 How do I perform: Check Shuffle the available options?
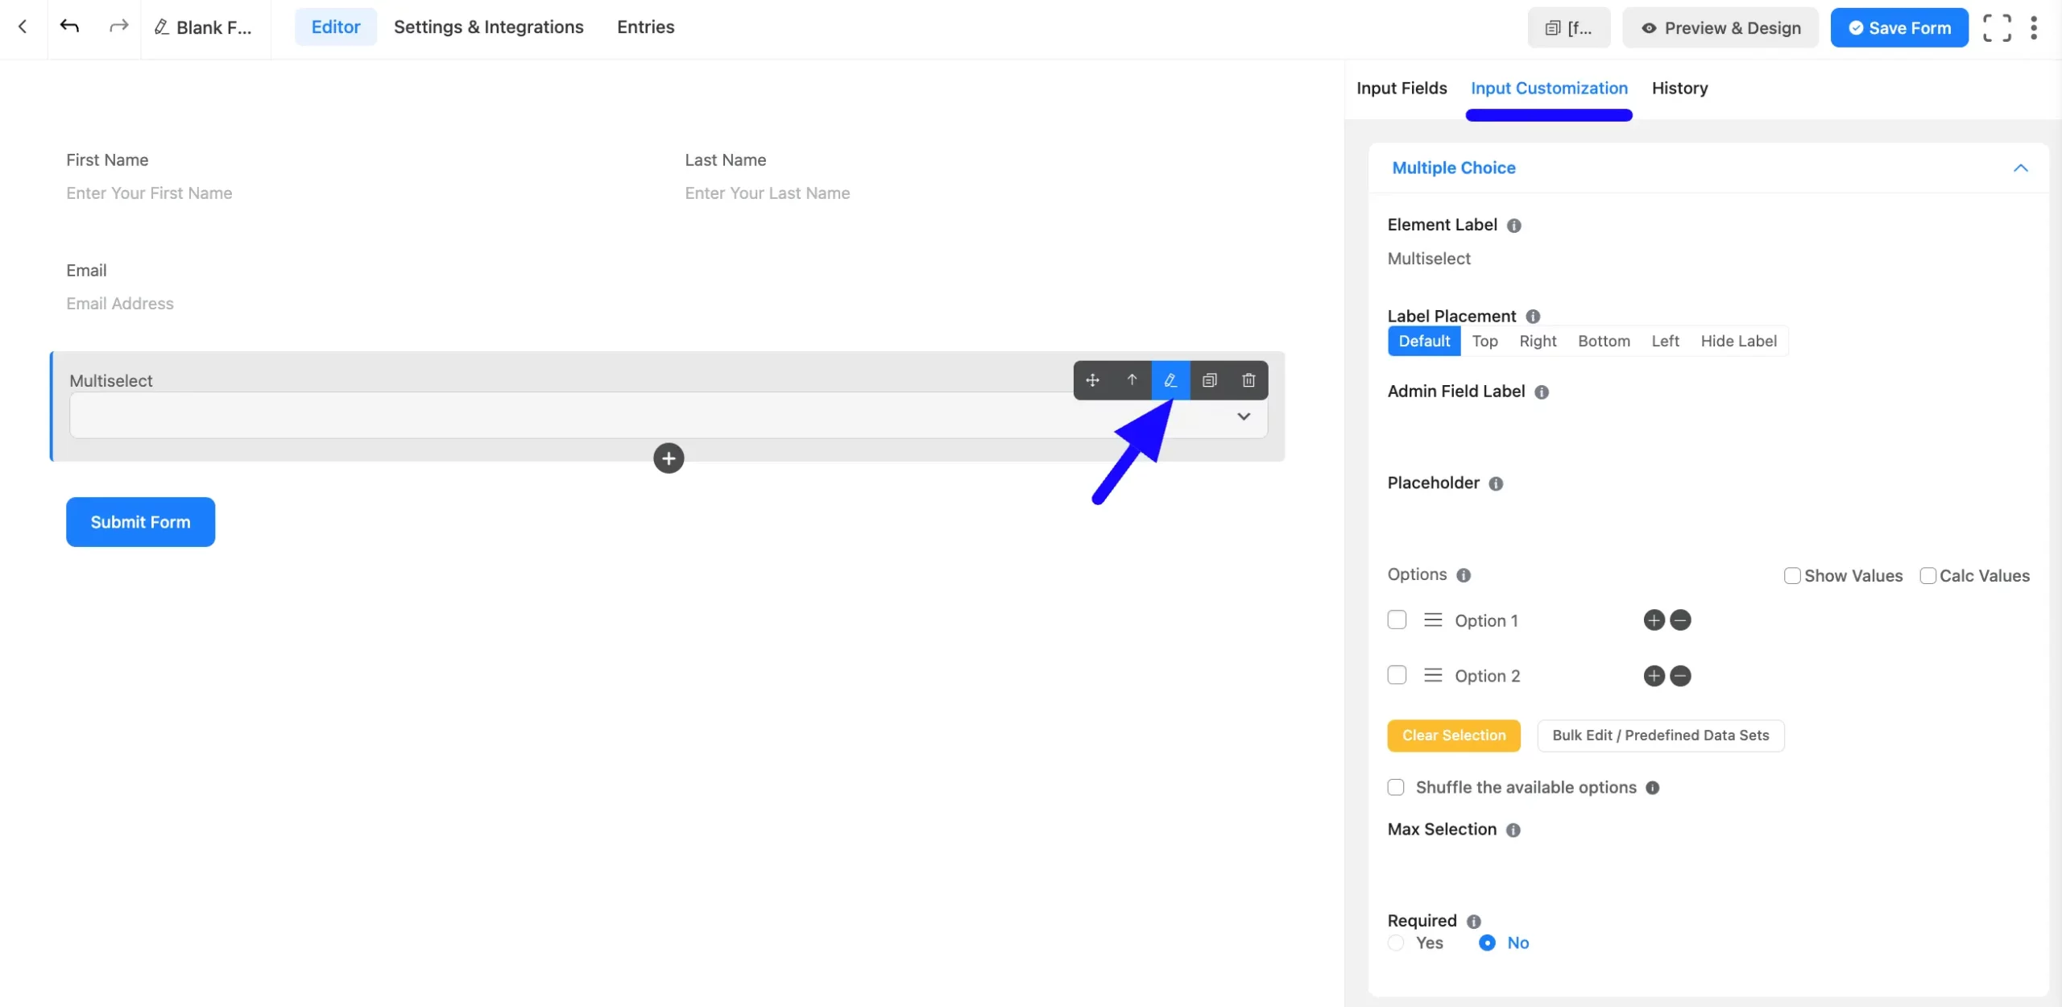coord(1396,787)
